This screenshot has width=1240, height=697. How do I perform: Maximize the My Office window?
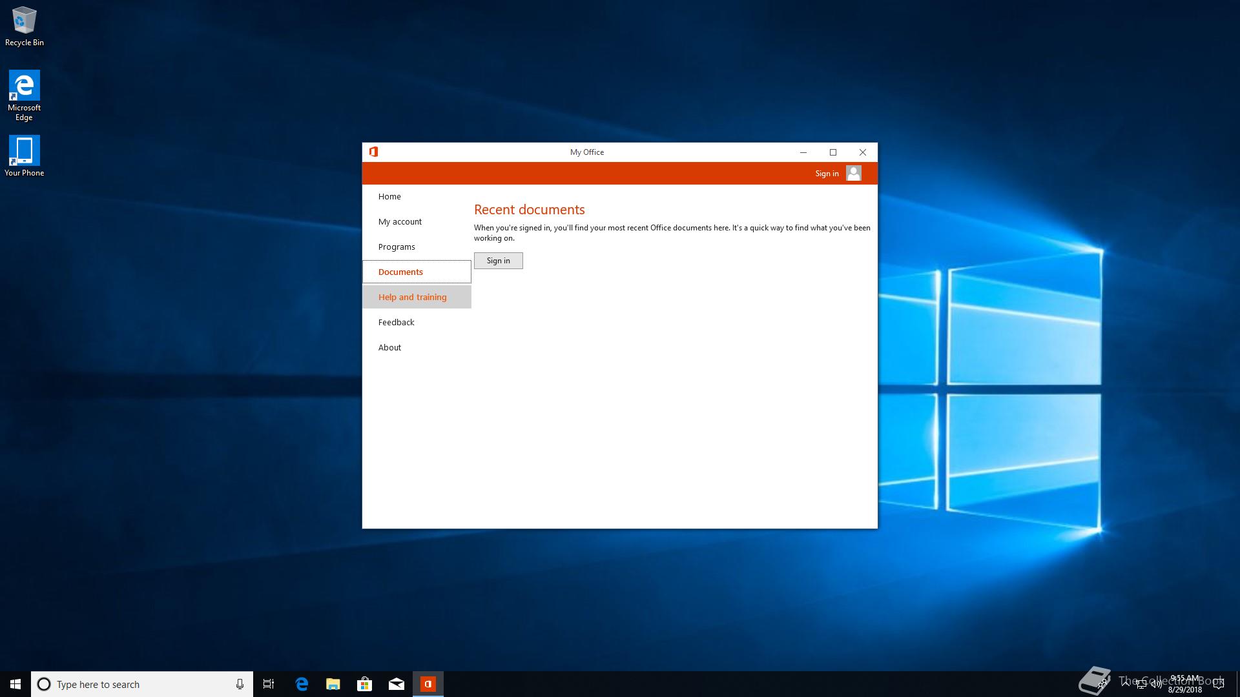coord(833,152)
